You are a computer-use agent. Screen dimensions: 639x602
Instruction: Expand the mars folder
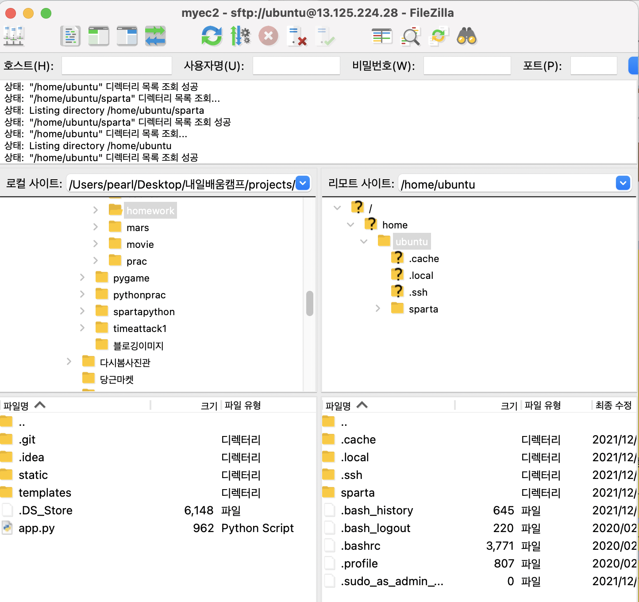(x=95, y=227)
